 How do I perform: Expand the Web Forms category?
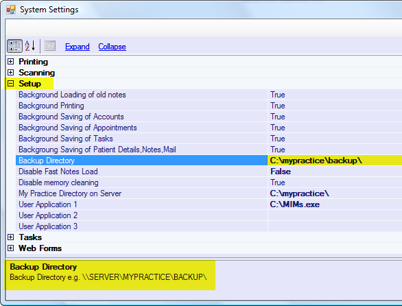coord(10,248)
